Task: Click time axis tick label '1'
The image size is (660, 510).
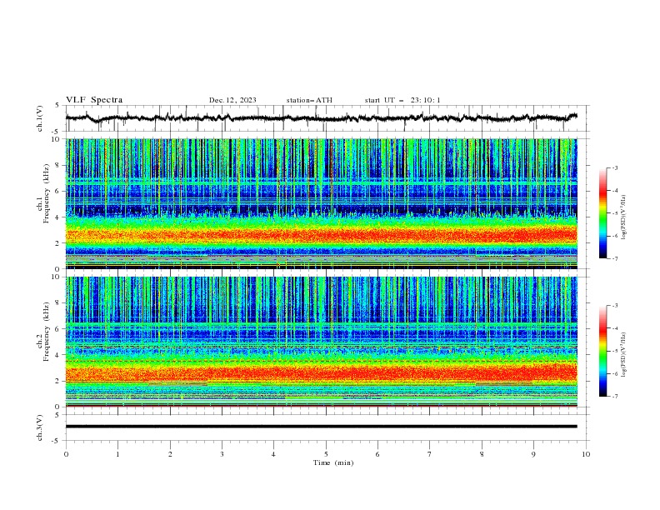Action: [117, 454]
